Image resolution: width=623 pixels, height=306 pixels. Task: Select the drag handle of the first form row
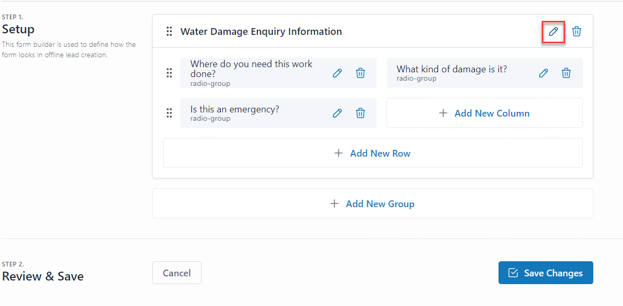click(x=169, y=73)
